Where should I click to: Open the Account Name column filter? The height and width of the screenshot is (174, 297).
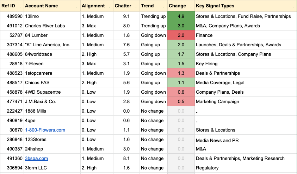point(77,6)
